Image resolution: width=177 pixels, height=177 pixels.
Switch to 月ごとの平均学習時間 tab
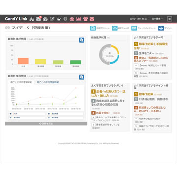pyautogui.click(x=48, y=82)
